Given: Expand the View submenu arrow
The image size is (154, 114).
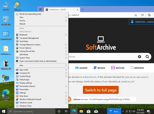Looking at the screenshot, I should (66, 17).
